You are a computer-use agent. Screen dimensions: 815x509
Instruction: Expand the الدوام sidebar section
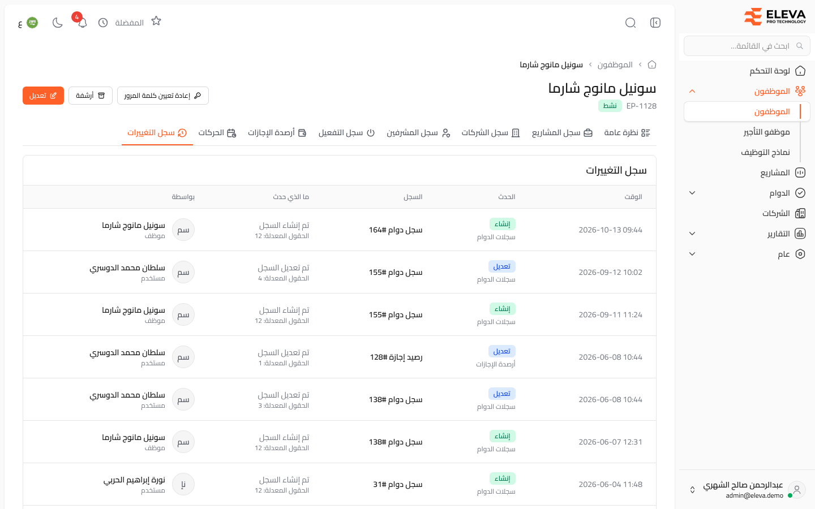pos(692,193)
